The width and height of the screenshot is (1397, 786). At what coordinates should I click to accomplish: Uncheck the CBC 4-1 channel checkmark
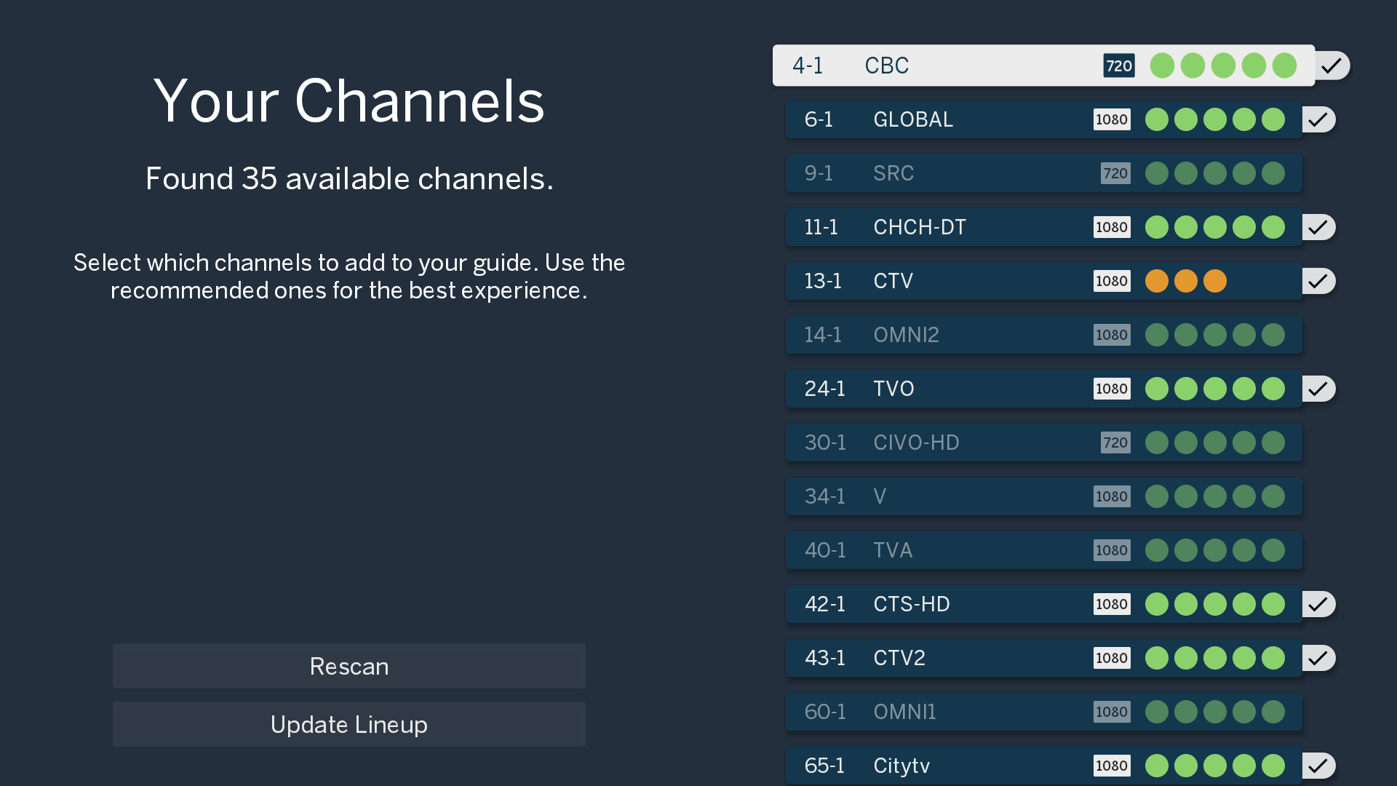pyautogui.click(x=1332, y=65)
